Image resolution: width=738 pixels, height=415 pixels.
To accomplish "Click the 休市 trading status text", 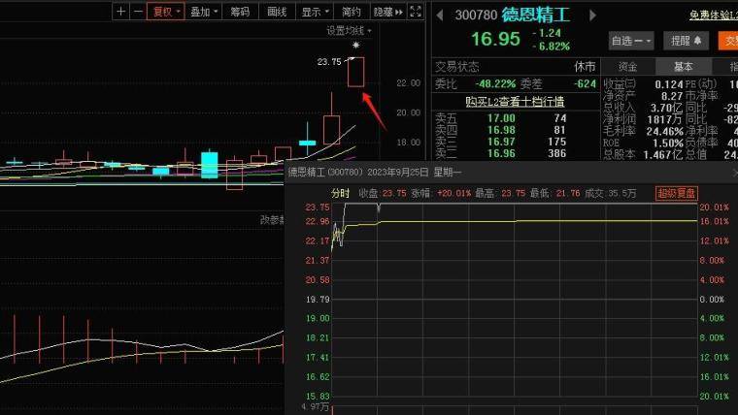I will tap(585, 67).
